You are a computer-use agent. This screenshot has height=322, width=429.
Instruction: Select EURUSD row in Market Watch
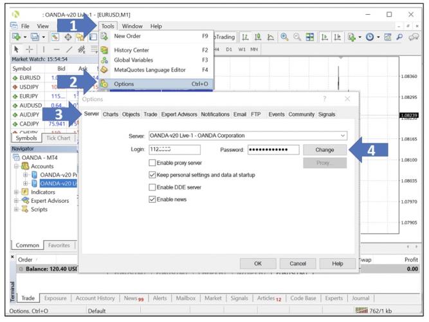(x=55, y=78)
